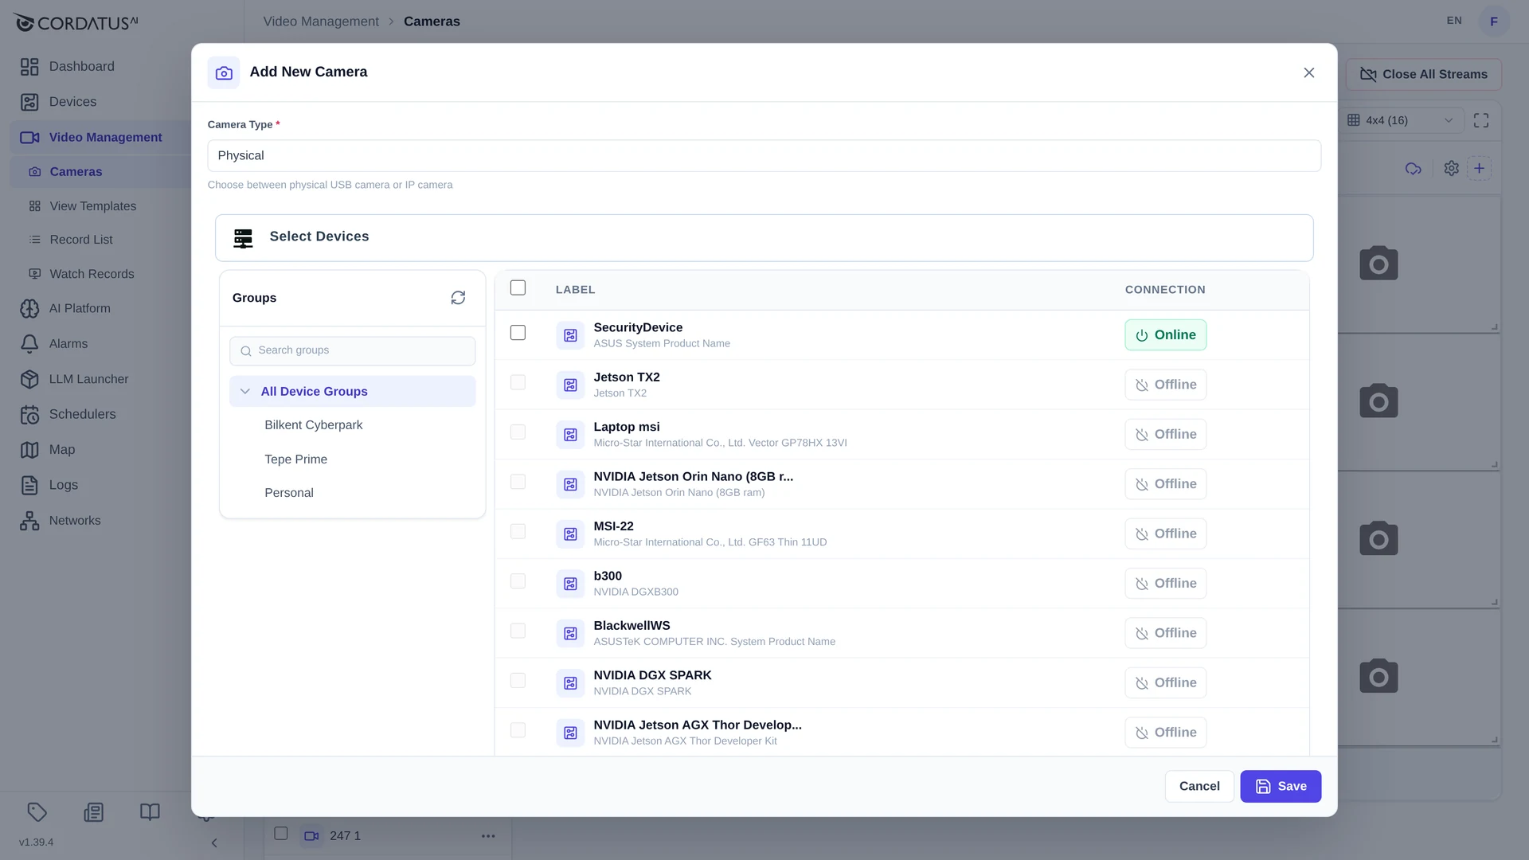This screenshot has width=1529, height=860.
Task: Open the Camera Type dropdown
Action: click(x=764, y=156)
